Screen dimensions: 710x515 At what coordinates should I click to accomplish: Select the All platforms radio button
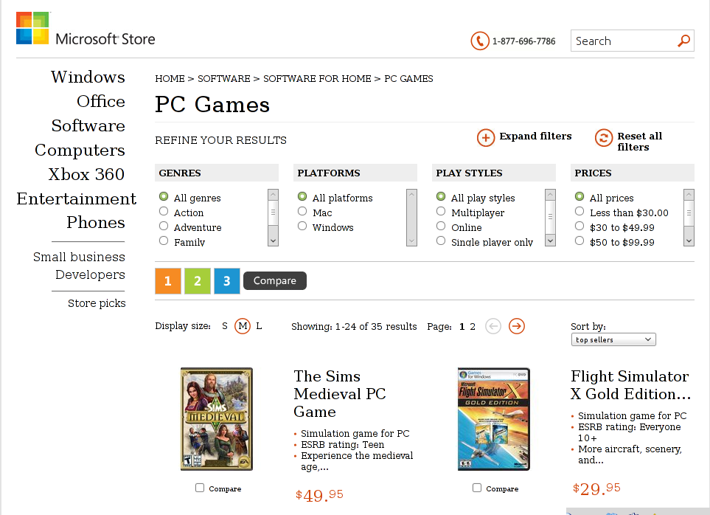[x=302, y=196]
